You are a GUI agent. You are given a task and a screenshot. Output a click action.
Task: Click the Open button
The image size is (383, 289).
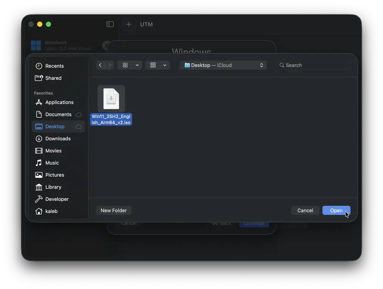click(336, 210)
